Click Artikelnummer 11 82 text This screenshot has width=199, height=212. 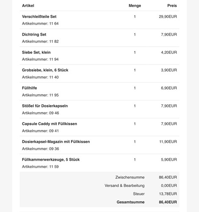(x=40, y=42)
